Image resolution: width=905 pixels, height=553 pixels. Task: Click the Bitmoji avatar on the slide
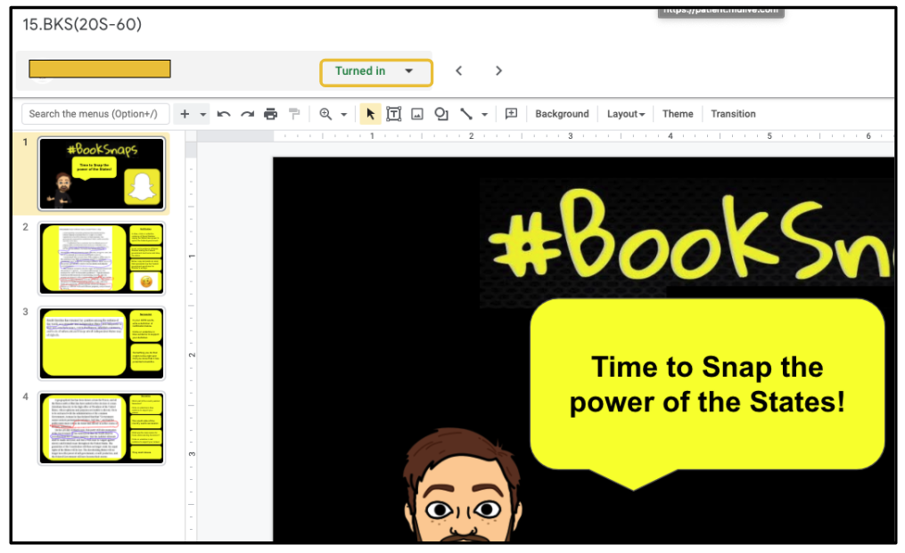(462, 485)
